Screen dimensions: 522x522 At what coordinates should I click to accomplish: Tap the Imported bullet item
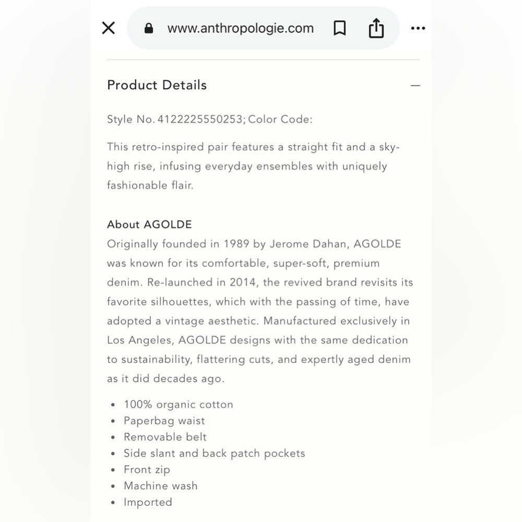tap(148, 502)
